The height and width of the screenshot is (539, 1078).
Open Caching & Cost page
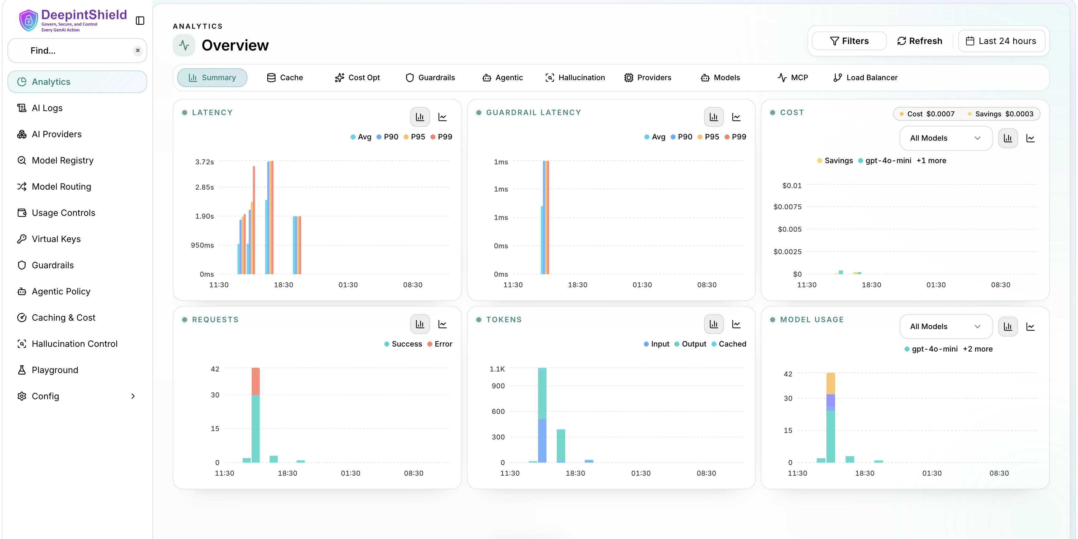click(77, 318)
